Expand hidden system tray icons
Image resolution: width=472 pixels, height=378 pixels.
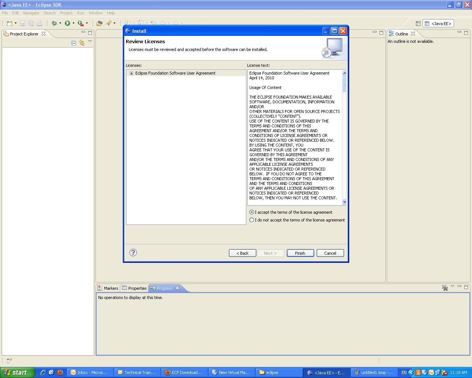tap(411, 372)
